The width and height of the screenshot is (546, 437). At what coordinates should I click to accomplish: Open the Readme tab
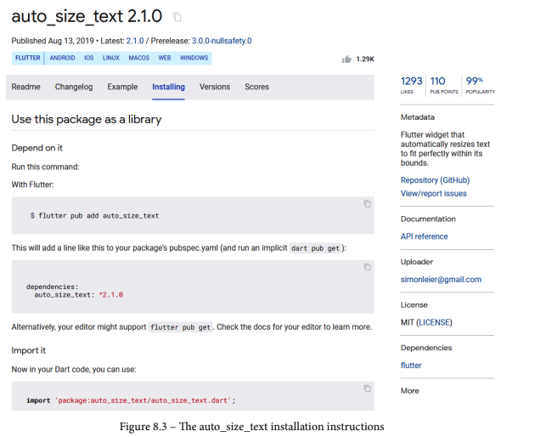25,87
